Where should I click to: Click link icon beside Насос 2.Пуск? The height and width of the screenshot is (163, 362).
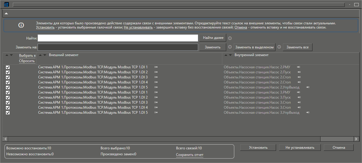pyautogui.click(x=299, y=72)
